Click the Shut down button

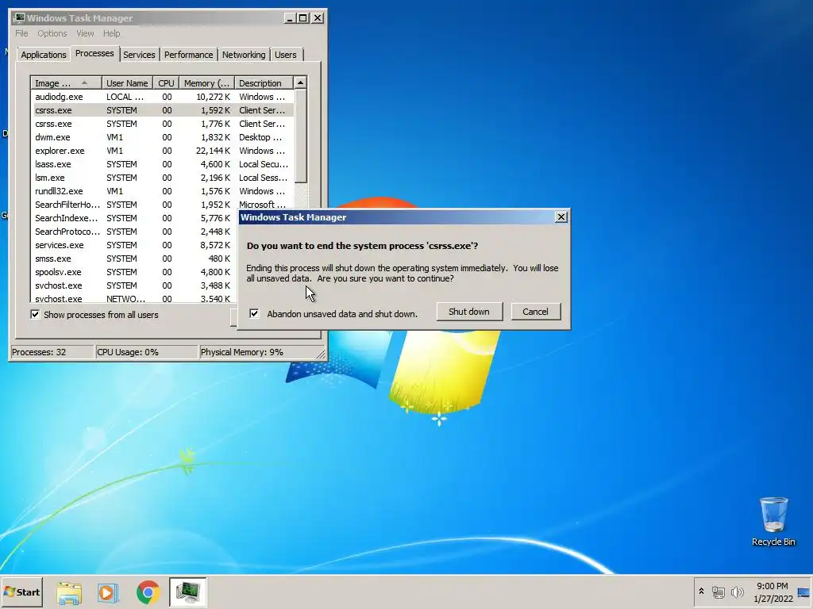(469, 312)
